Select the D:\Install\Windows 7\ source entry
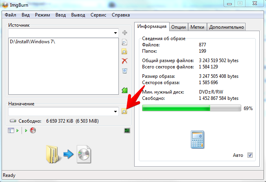The width and height of the screenshot is (266, 182). click(x=32, y=42)
